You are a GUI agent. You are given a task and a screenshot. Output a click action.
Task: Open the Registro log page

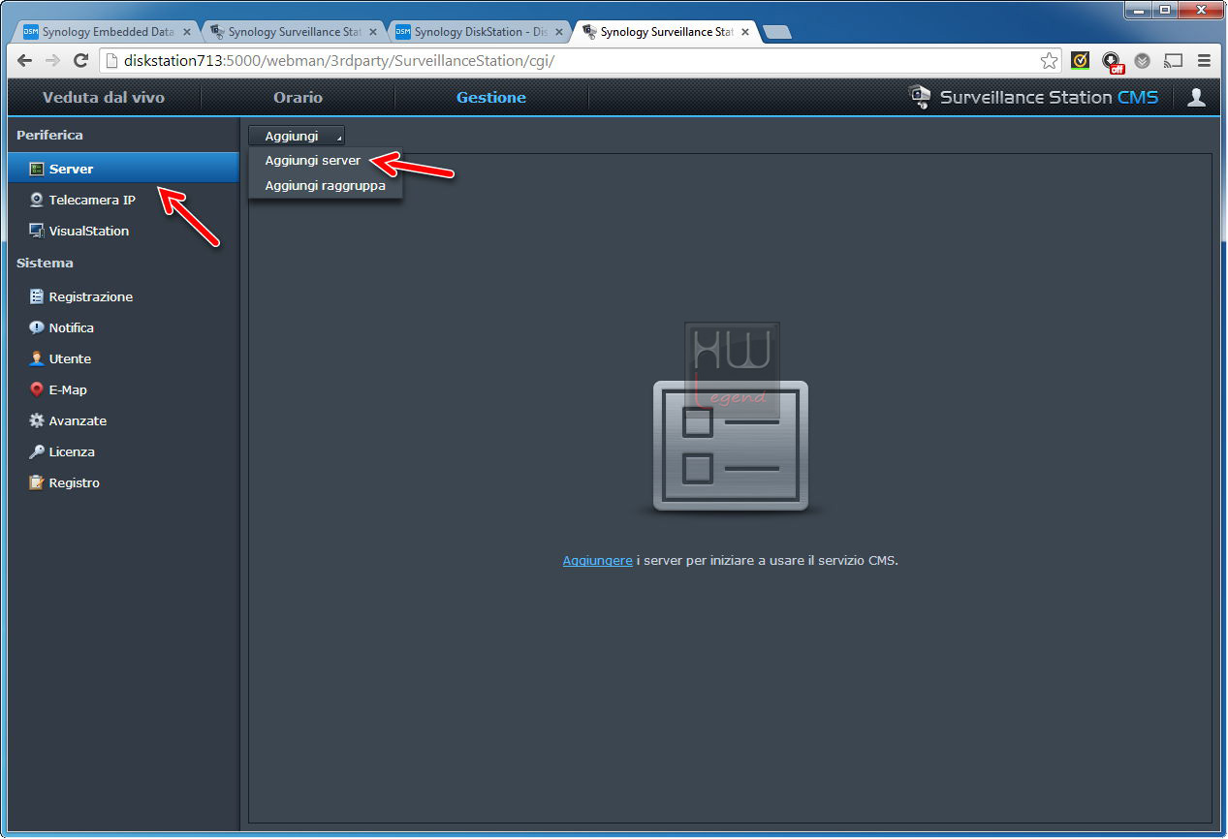(123, 483)
